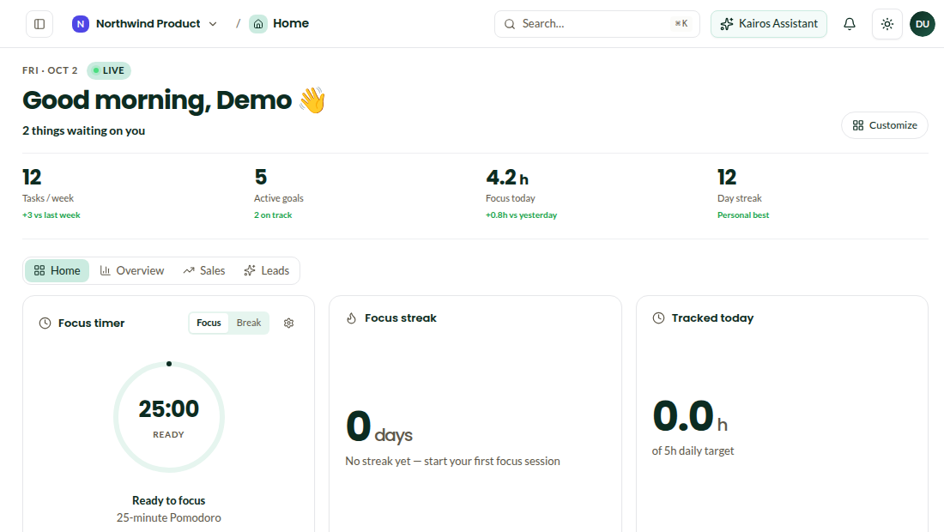Open notifications bell
The image size is (944, 532).
850,24
